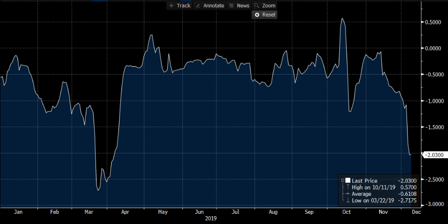Click the Oct x-axis label
Screen dimensions: 448x224
[347, 212]
